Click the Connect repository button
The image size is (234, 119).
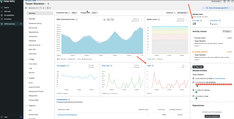pyautogui.click(x=212, y=116)
